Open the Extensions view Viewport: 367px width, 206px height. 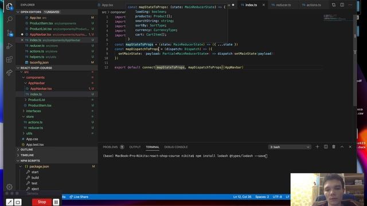[10, 59]
